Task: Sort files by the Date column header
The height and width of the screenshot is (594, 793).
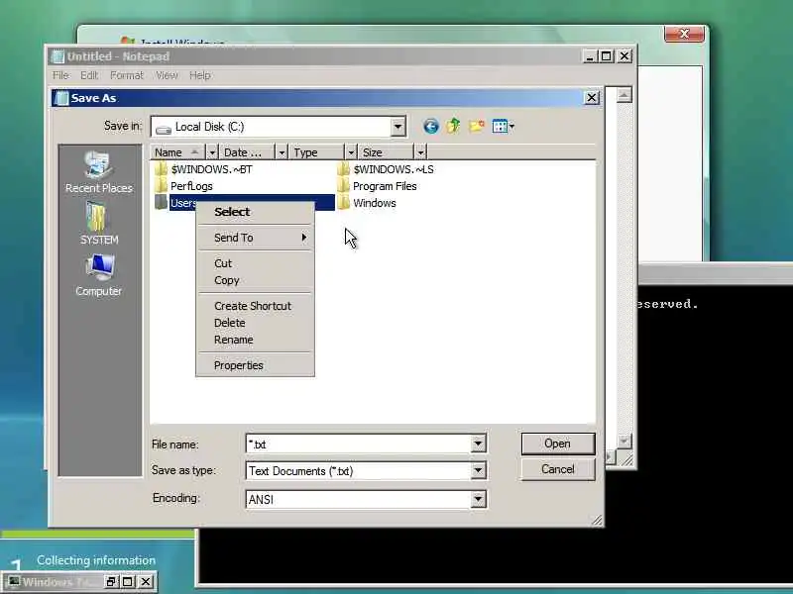Action: click(247, 152)
